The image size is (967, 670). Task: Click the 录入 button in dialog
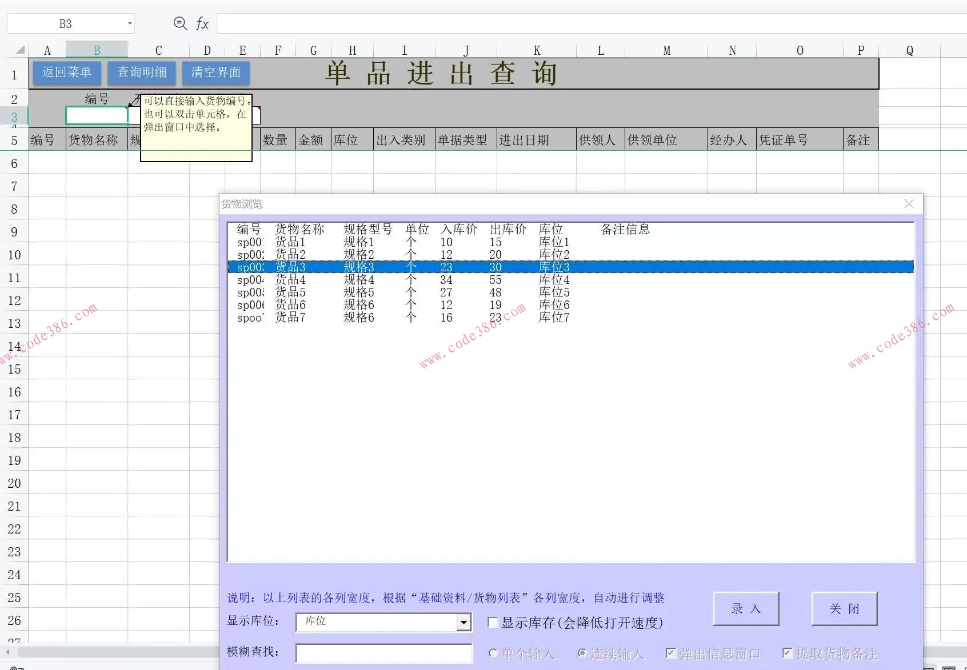746,609
